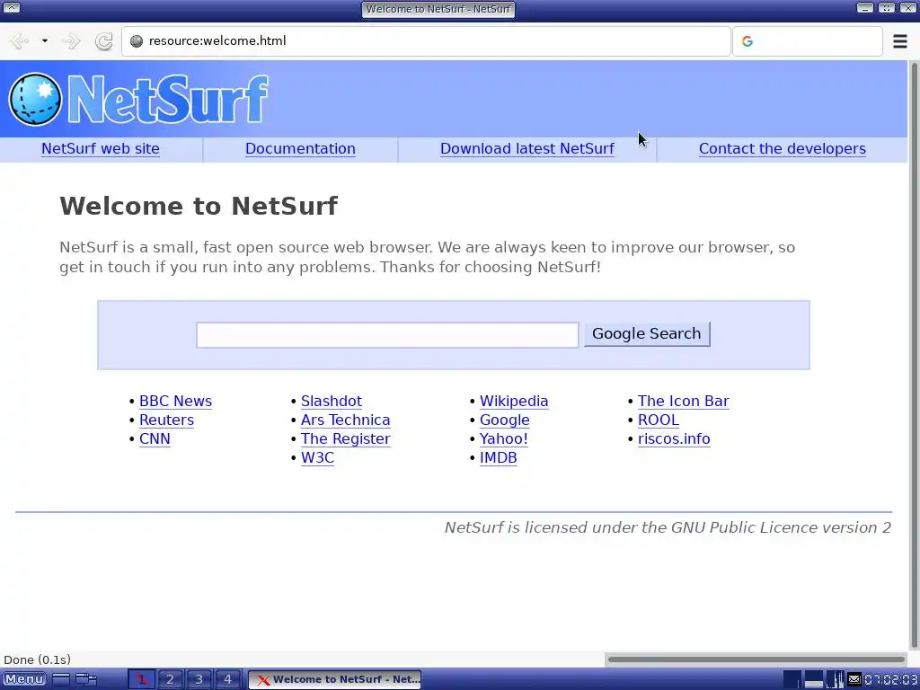Open the Slashdot link
Viewport: 920px width, 690px height.
click(x=332, y=402)
